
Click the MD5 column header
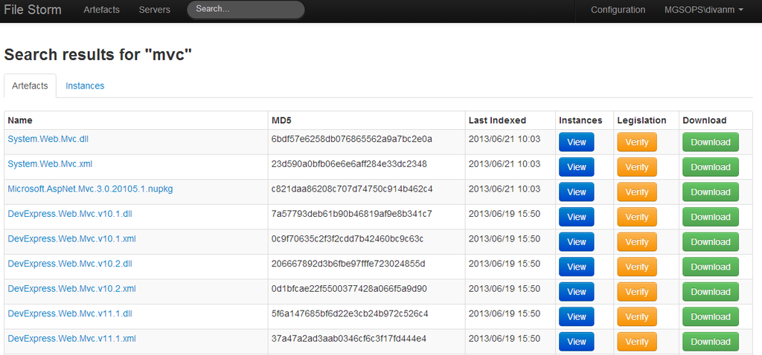281,120
